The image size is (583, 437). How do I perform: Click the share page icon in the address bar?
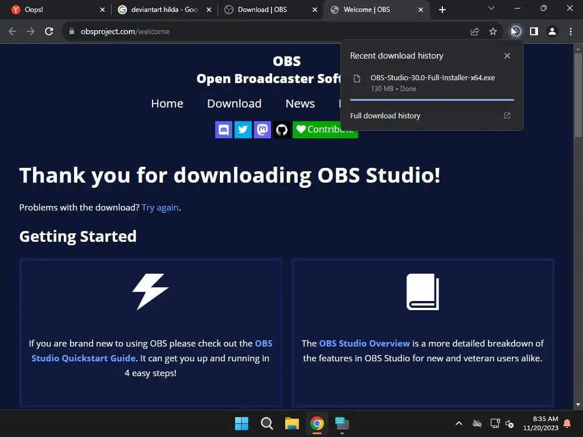[475, 32]
